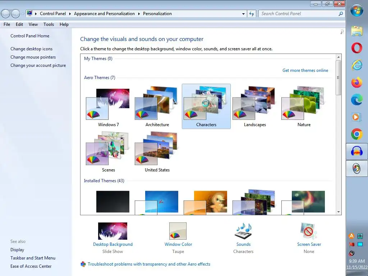Click the Forward navigation arrow button
The width and height of the screenshot is (368, 276).
tap(16, 14)
